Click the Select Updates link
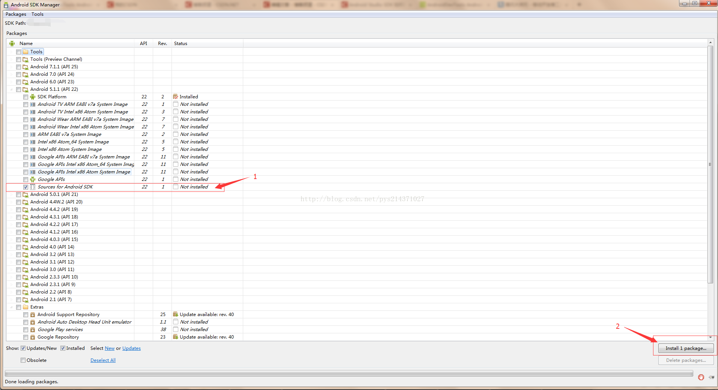Screen dimensions: 718x390 [x=131, y=348]
